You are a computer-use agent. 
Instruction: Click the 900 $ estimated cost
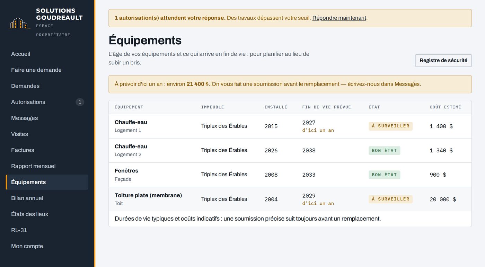pyautogui.click(x=438, y=175)
